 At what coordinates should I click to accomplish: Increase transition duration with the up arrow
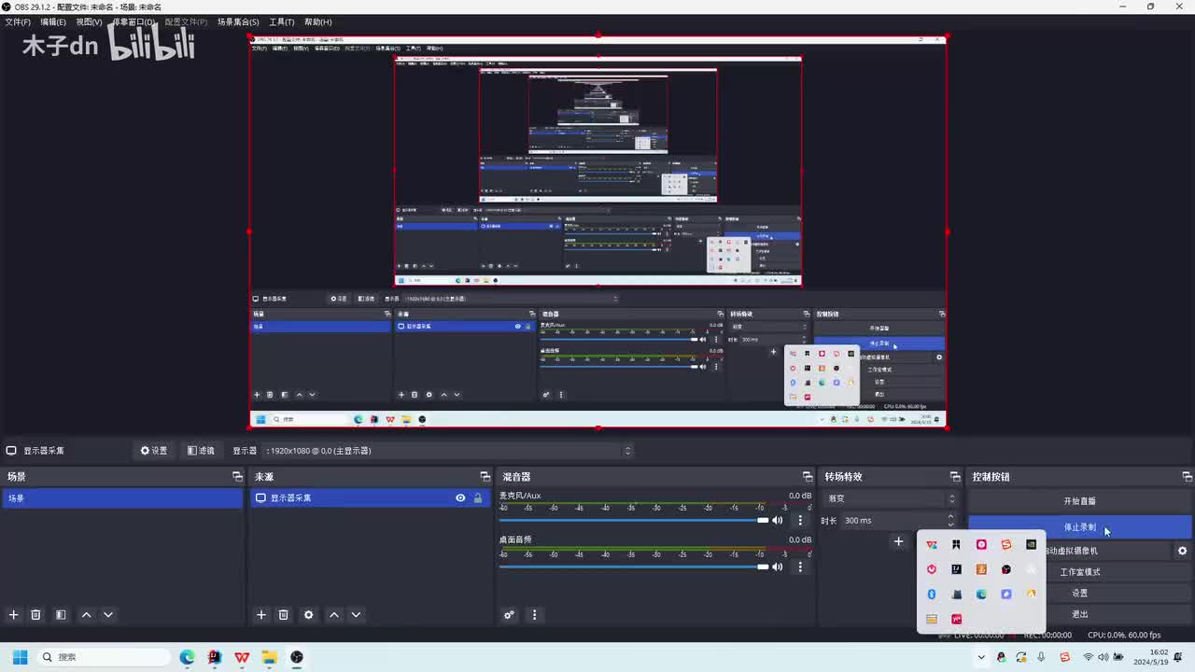point(951,516)
